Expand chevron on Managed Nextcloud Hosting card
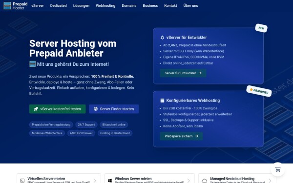293x183 pixels. (x=270, y=181)
